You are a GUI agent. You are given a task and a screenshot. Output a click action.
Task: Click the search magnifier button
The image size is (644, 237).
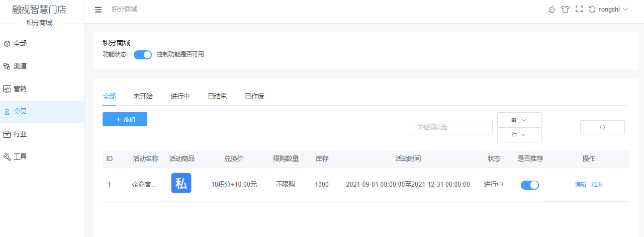point(602,127)
